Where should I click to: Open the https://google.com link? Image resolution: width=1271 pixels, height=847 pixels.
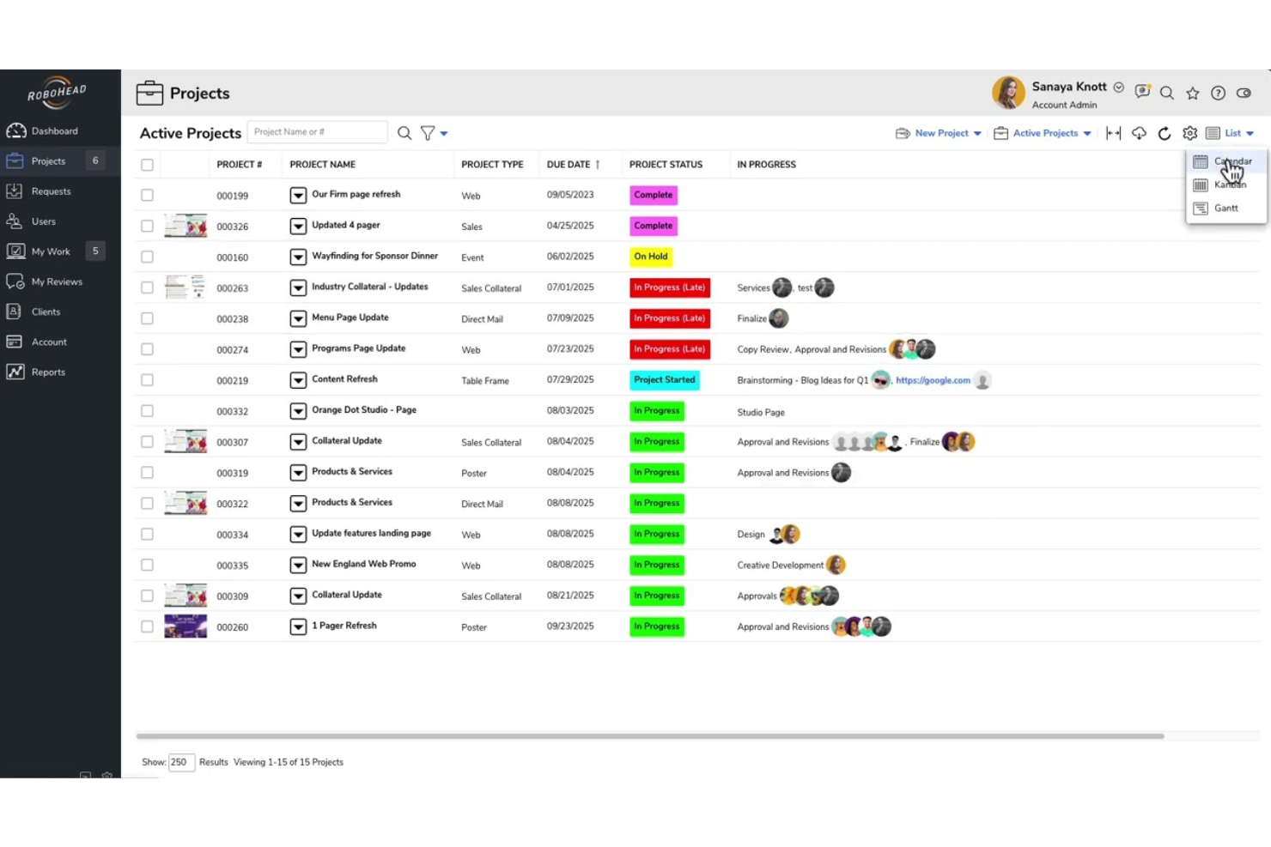tap(933, 379)
